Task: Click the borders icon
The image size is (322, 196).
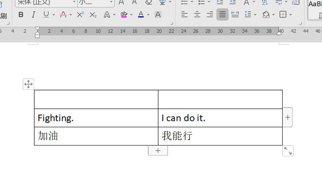Action: pos(283,15)
